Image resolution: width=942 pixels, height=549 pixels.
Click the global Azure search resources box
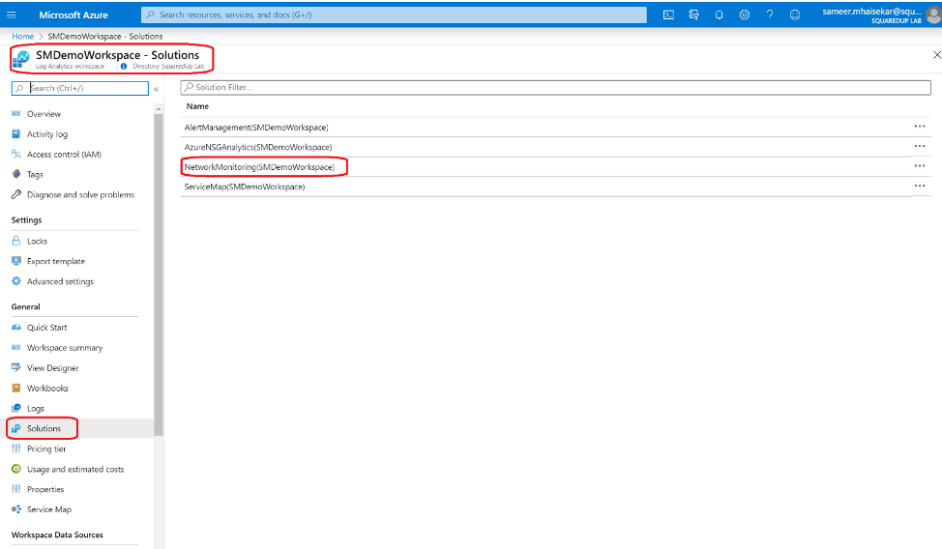coord(394,14)
